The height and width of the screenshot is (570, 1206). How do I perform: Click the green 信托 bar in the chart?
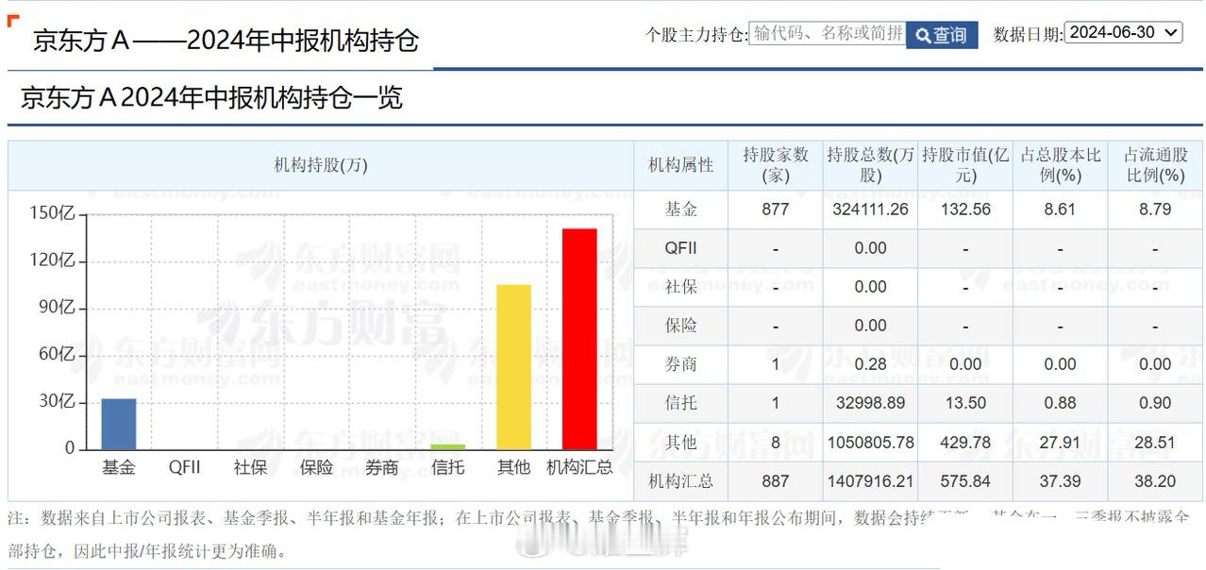tap(447, 445)
